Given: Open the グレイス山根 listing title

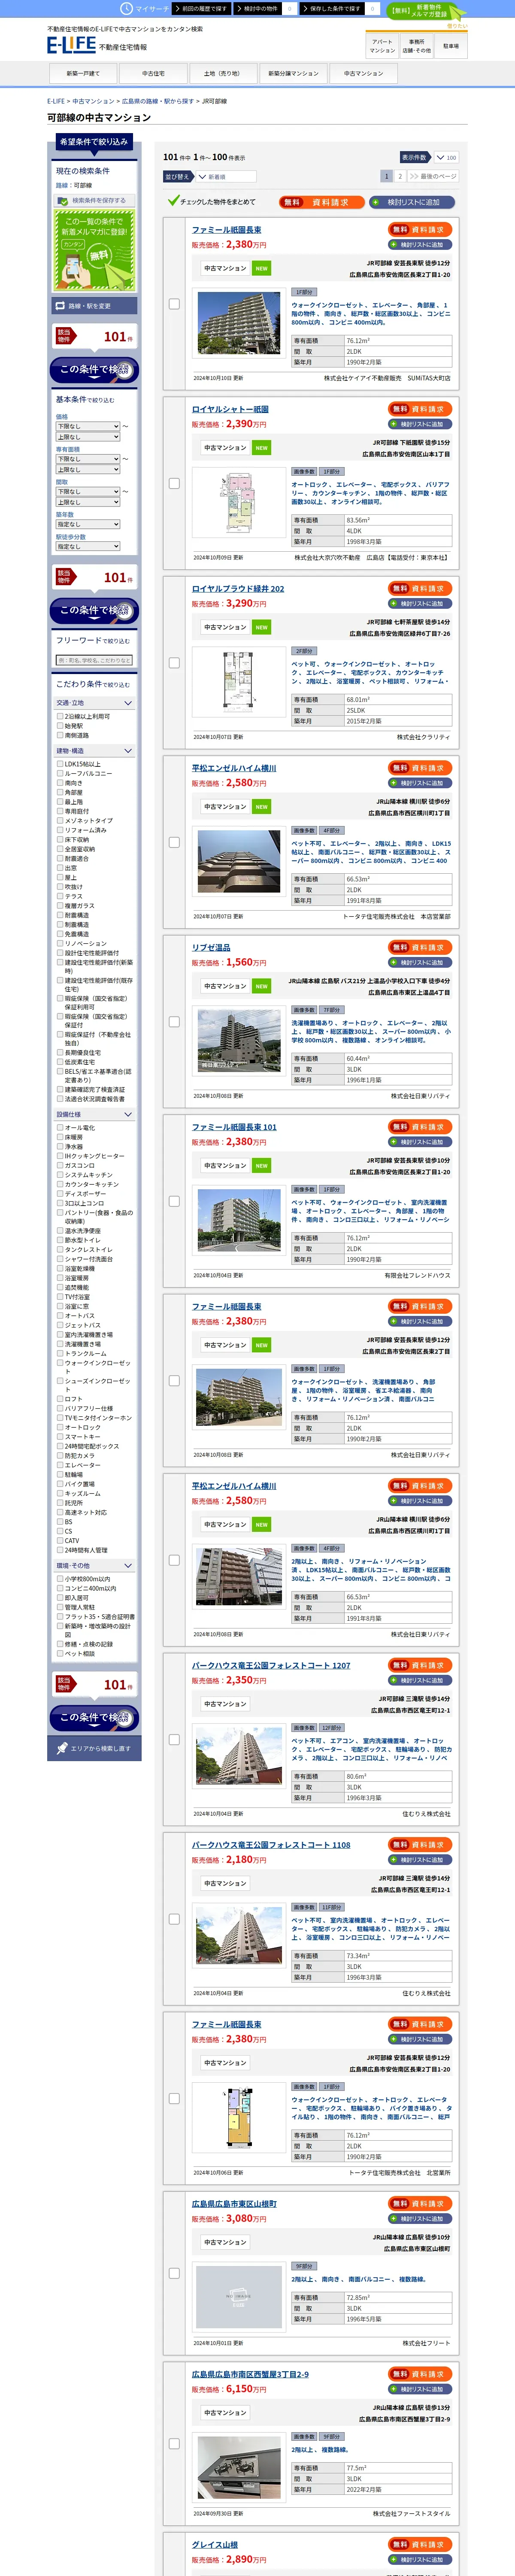Looking at the screenshot, I should pos(215,2545).
